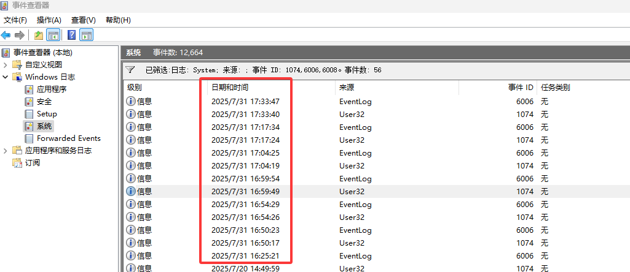This screenshot has width=630, height=272.
Task: Expand the 应用程序和服务日志 tree node
Action: [5, 151]
